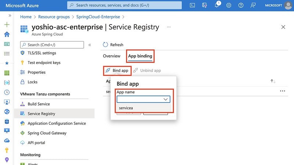Open monitor icon with person in sidebar

click(x=7, y=102)
